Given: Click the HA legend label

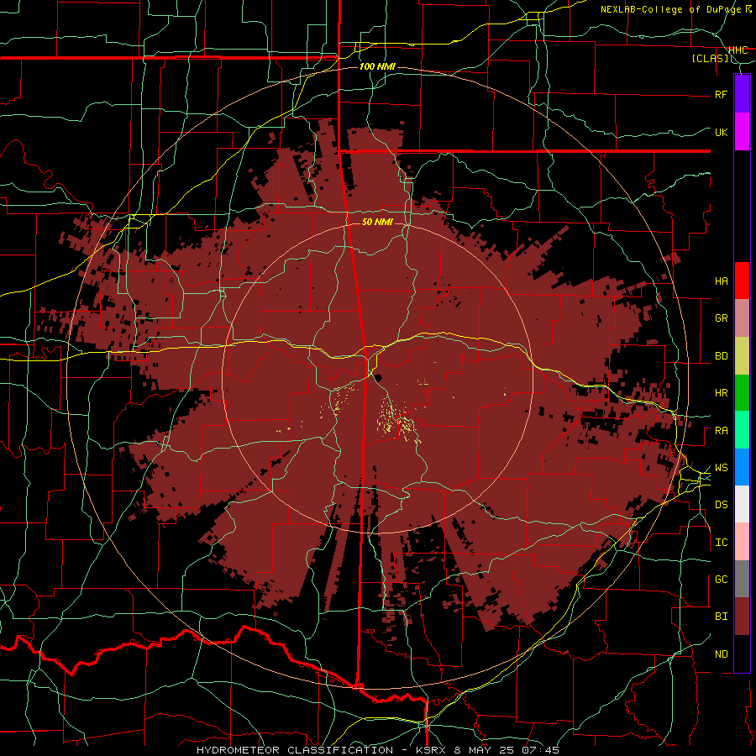Looking at the screenshot, I should 722,281.
